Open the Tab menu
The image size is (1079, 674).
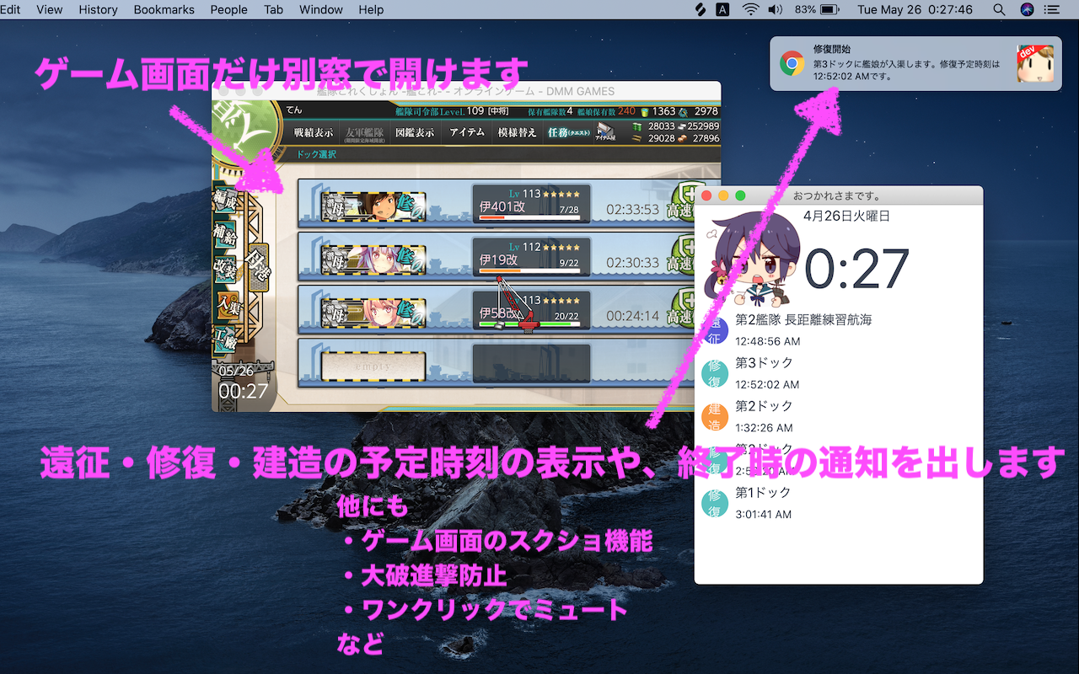tap(273, 9)
